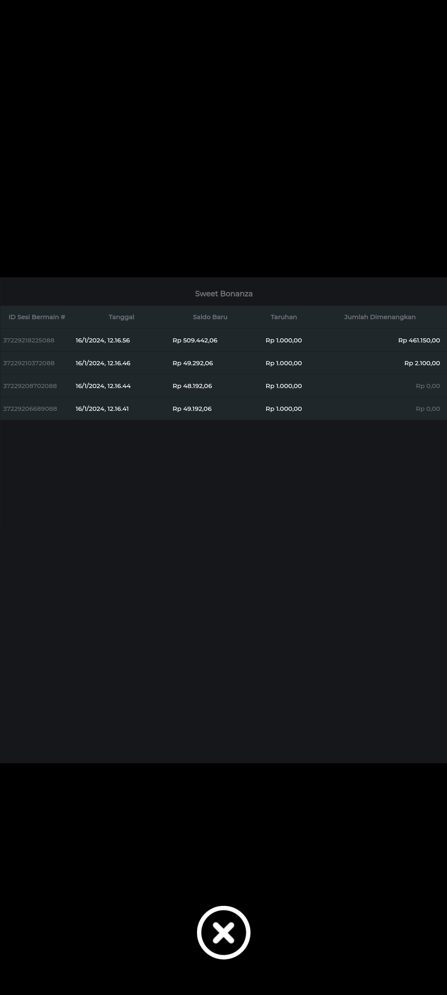Click the Jumlah Dimenangkan column header

click(x=380, y=317)
